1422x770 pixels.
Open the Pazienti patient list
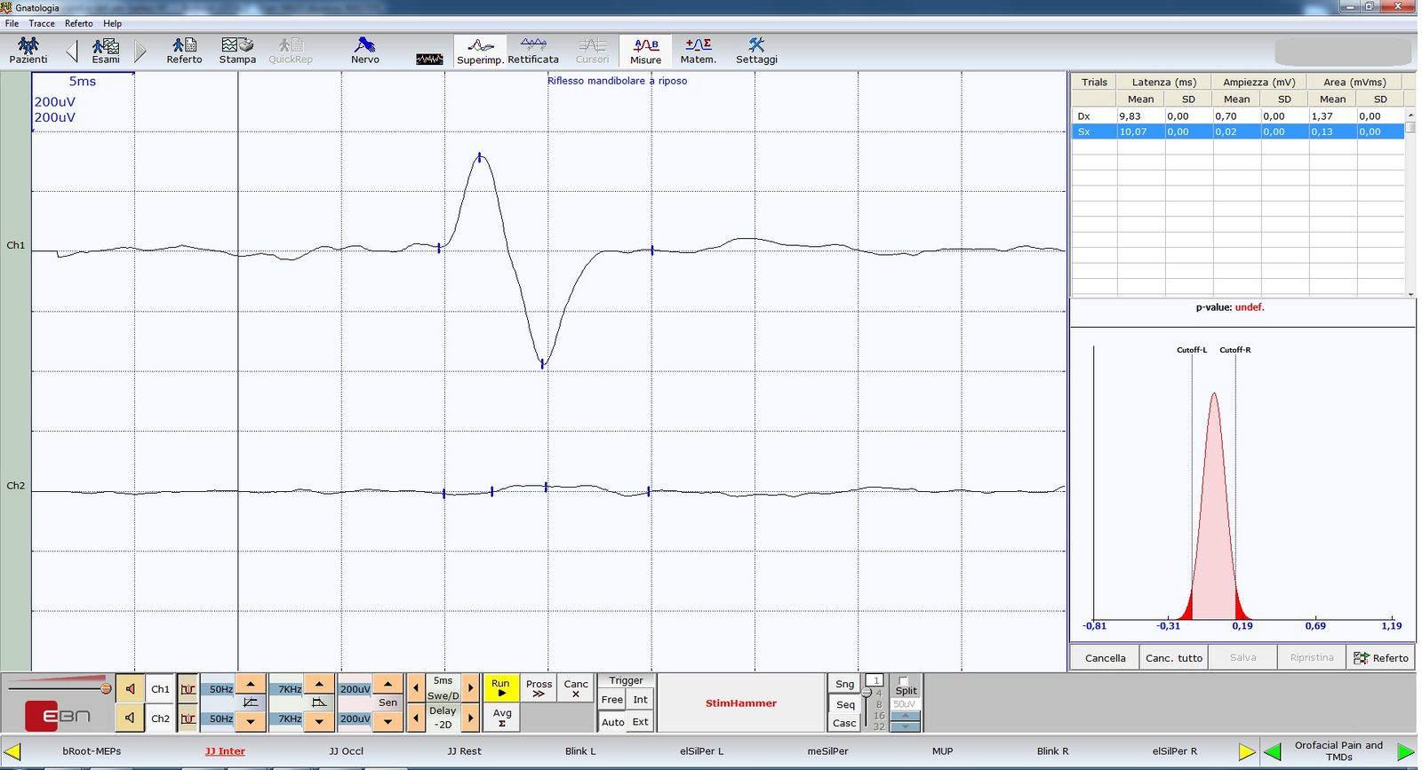point(28,50)
